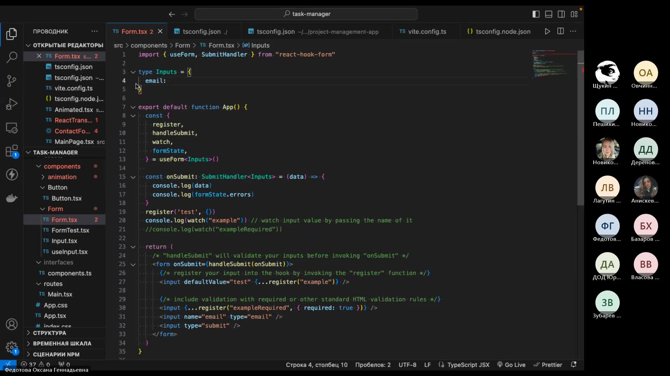Viewport: 670px width, 376px height.
Task: Open the Manage gear icon
Action: [x=12, y=347]
